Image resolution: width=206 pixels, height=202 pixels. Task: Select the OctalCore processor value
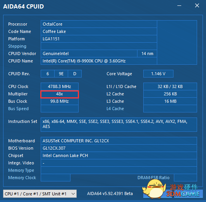[99, 24]
